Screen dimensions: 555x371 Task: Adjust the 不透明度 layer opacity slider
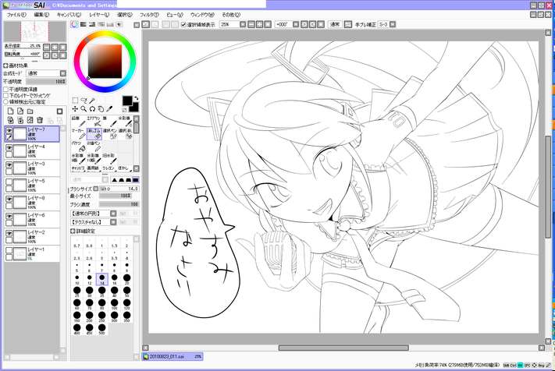pyautogui.click(x=46, y=81)
